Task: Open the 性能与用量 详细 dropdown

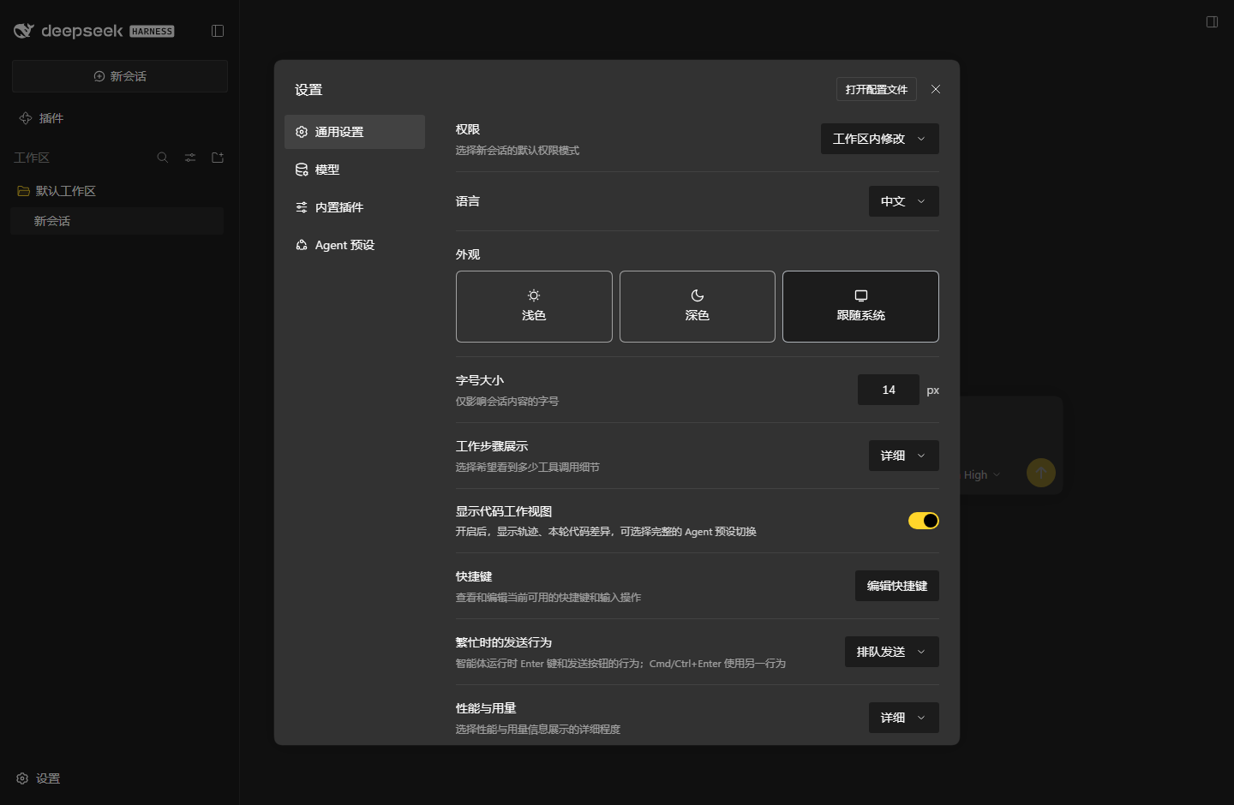Action: [904, 718]
